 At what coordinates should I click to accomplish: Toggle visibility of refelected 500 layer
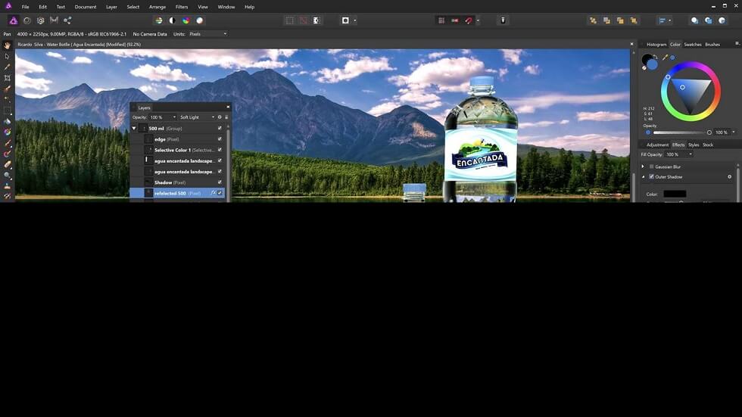pyautogui.click(x=220, y=193)
